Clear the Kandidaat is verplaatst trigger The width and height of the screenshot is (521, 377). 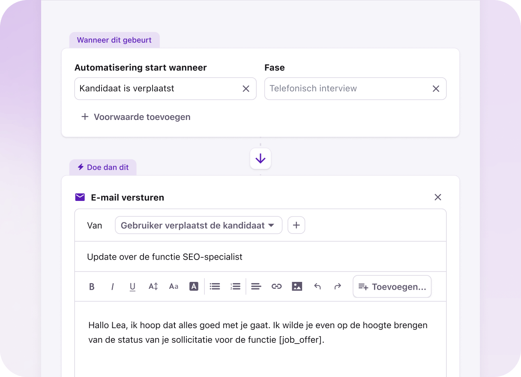pyautogui.click(x=246, y=88)
